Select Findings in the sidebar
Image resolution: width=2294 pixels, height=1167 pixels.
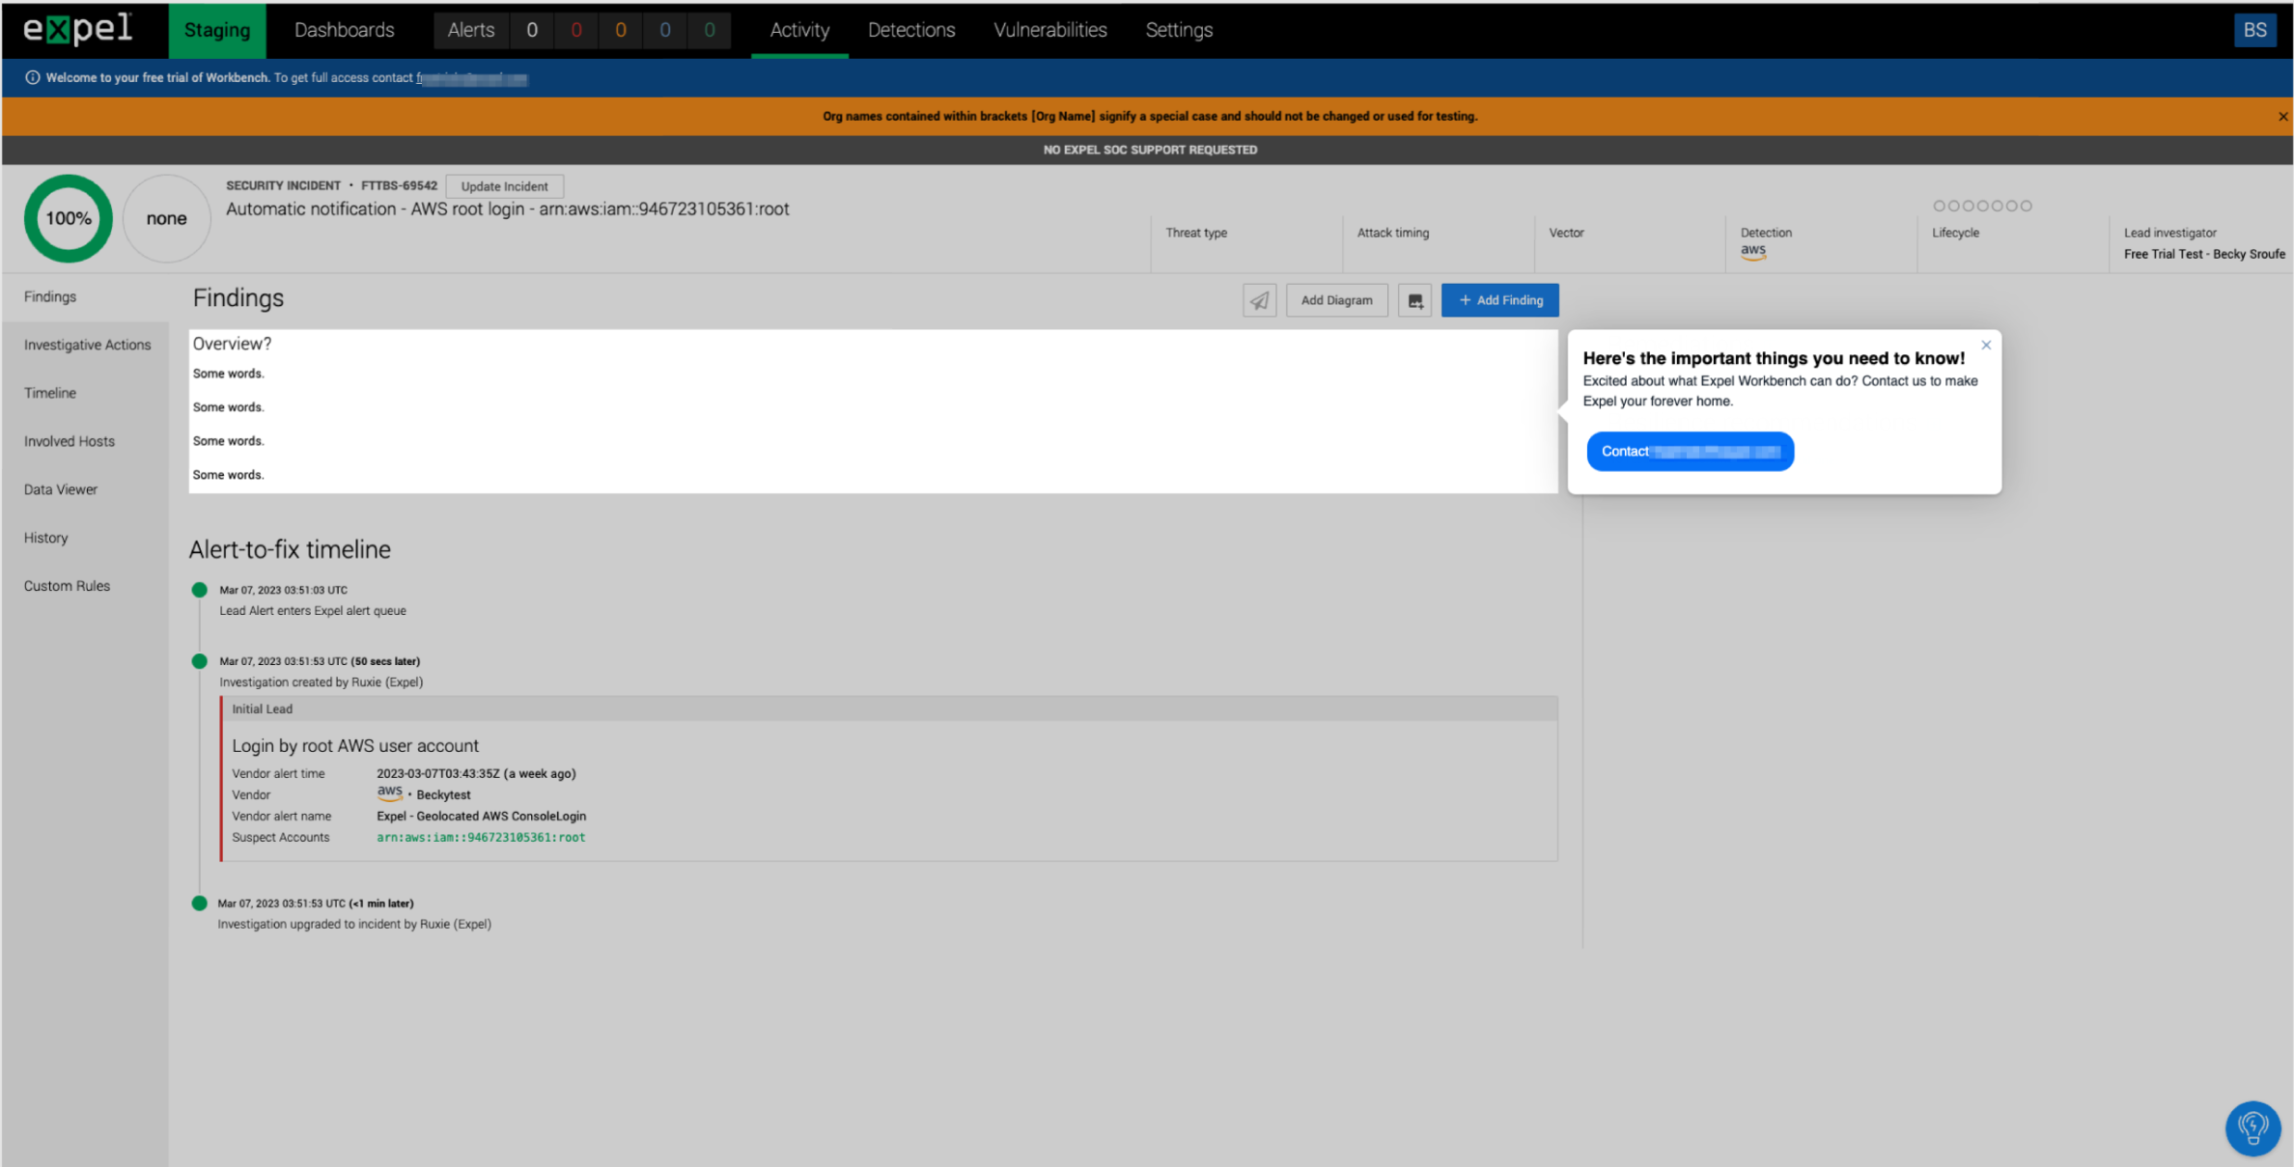[85, 296]
